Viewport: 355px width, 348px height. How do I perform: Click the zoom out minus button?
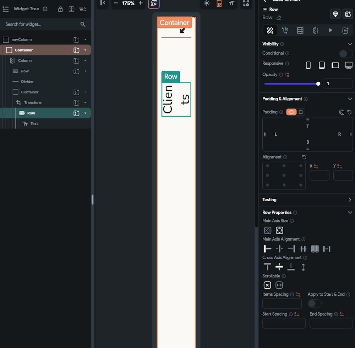pos(115,3)
